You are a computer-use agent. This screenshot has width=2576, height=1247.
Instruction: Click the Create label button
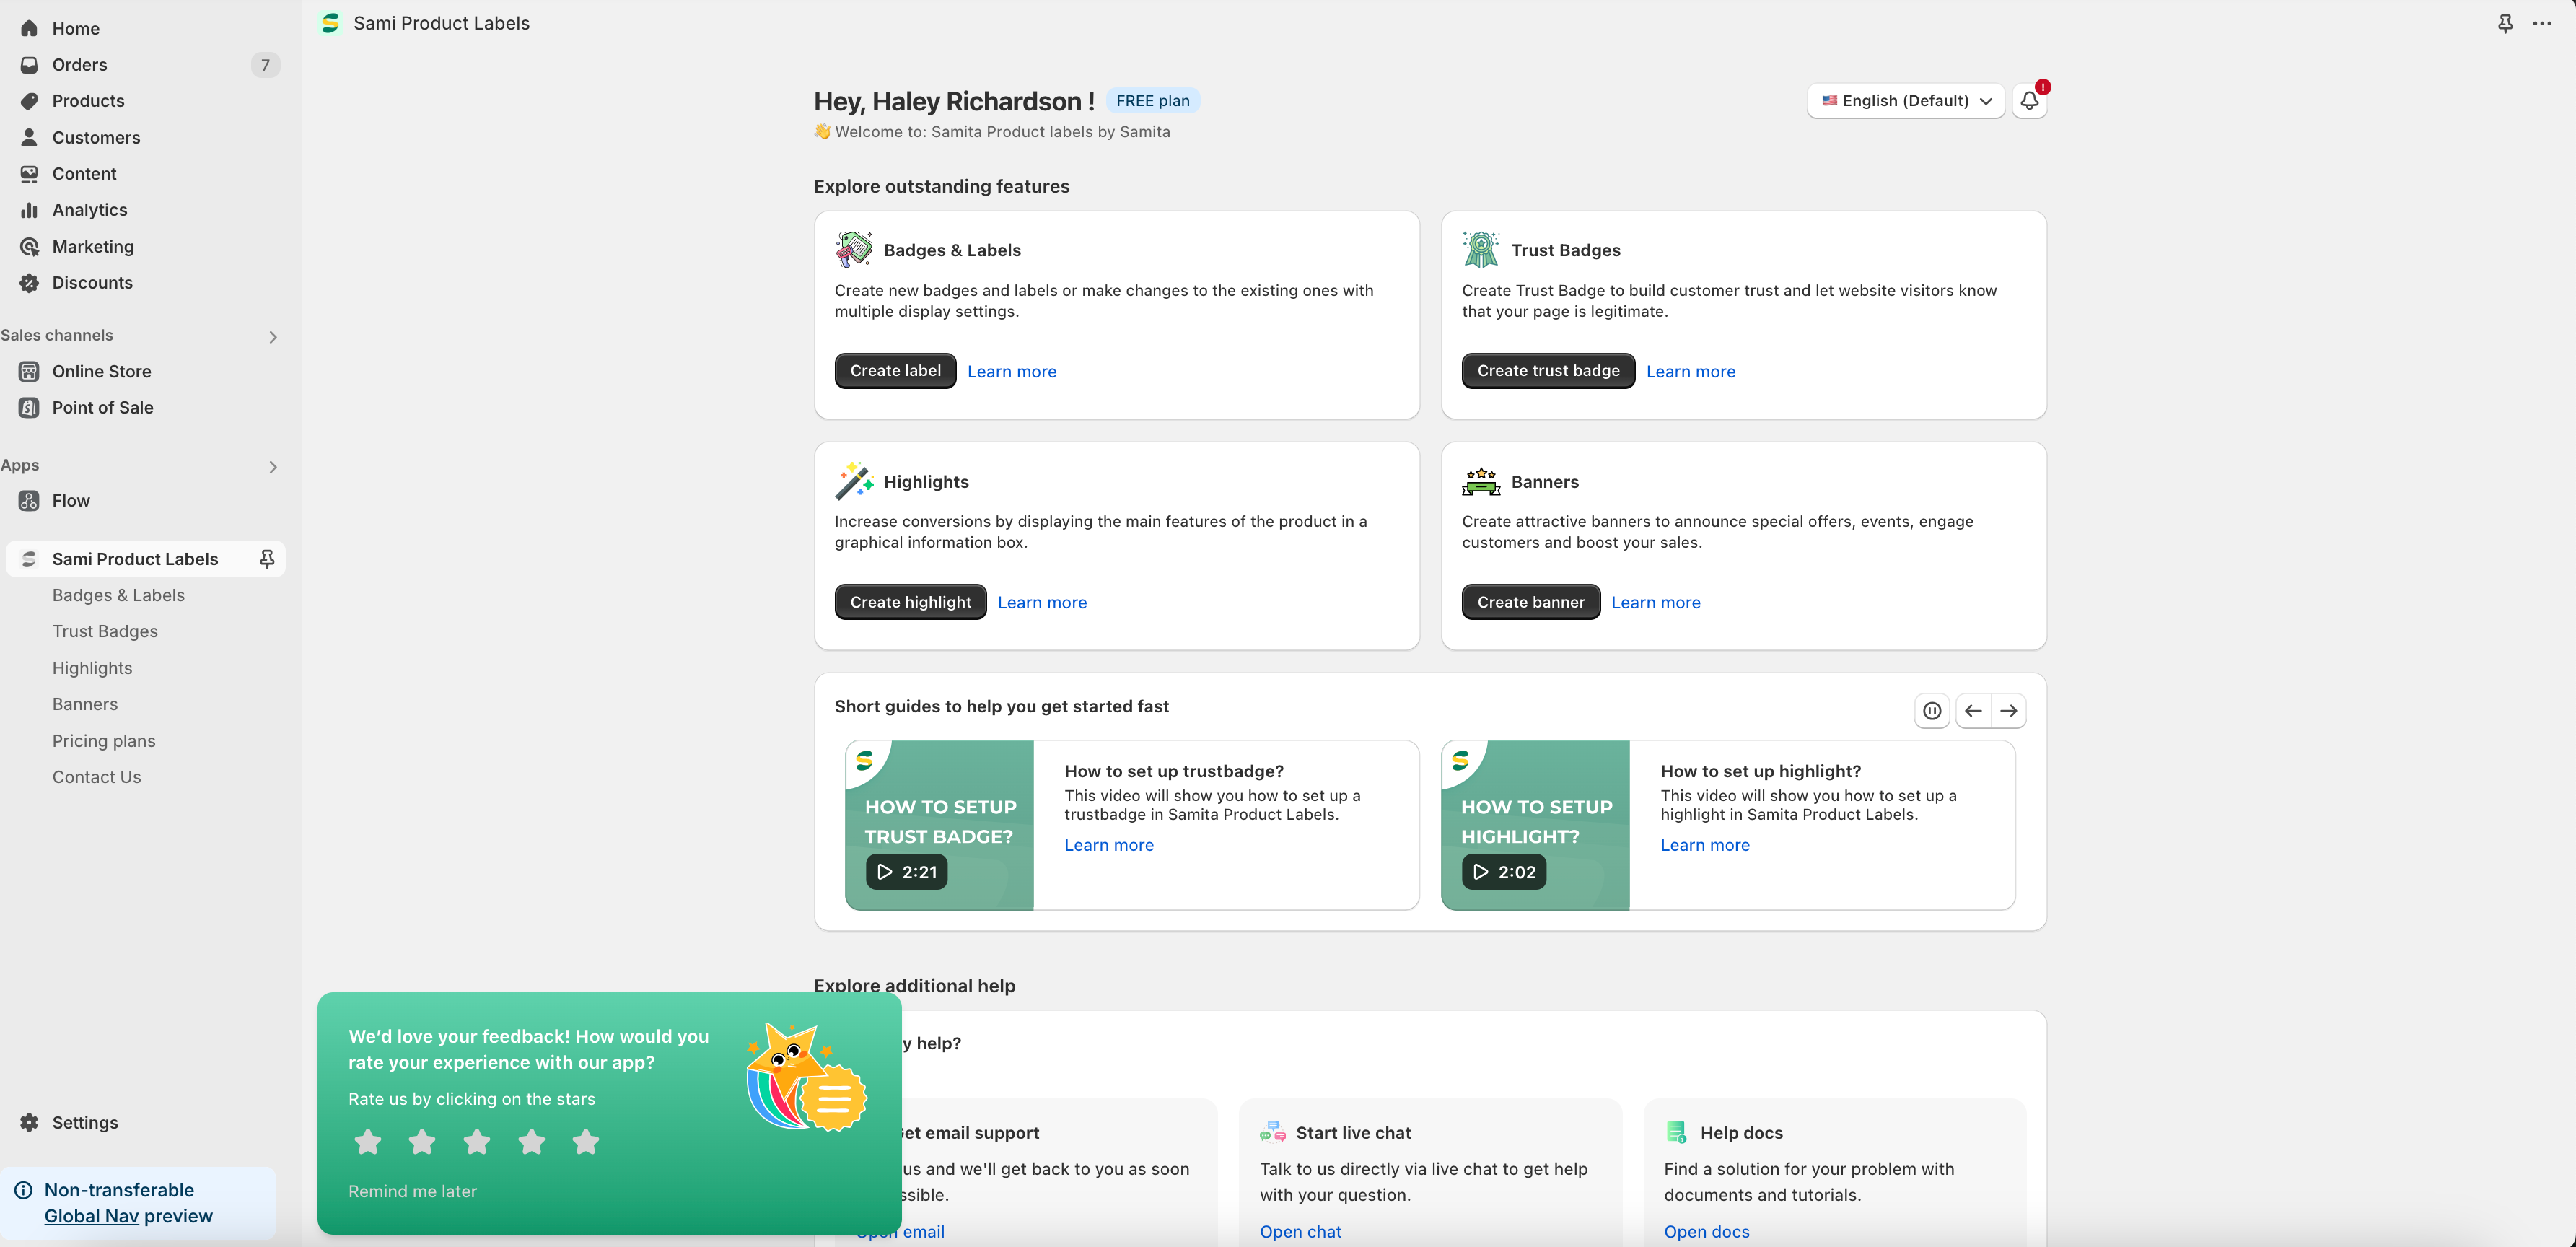(x=895, y=371)
